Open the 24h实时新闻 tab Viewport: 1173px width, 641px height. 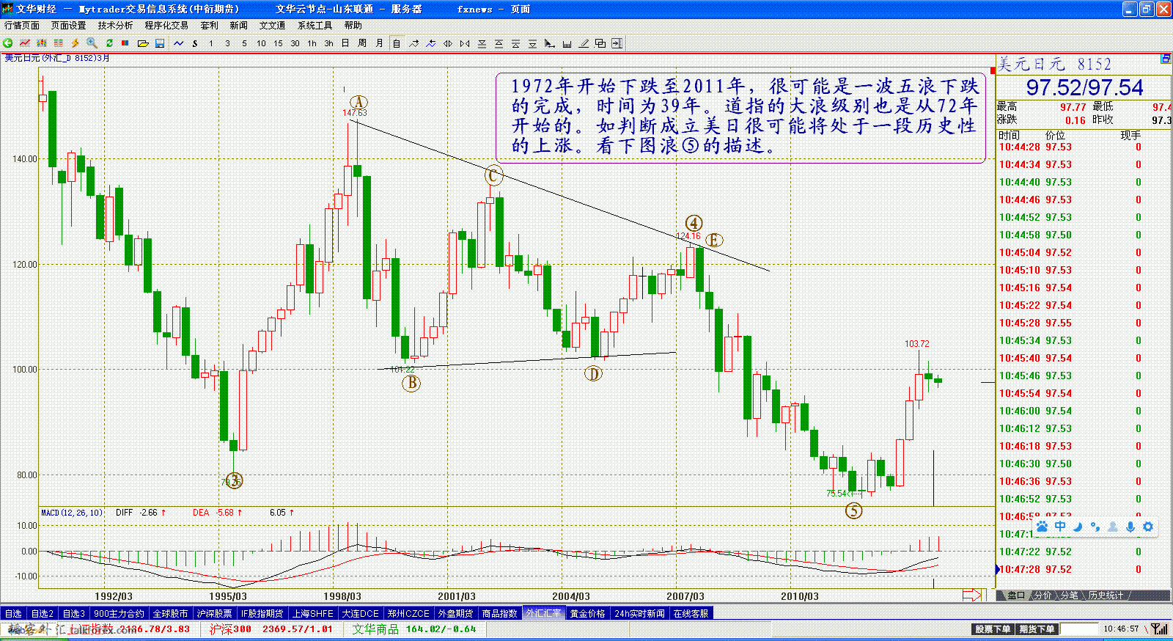[639, 613]
